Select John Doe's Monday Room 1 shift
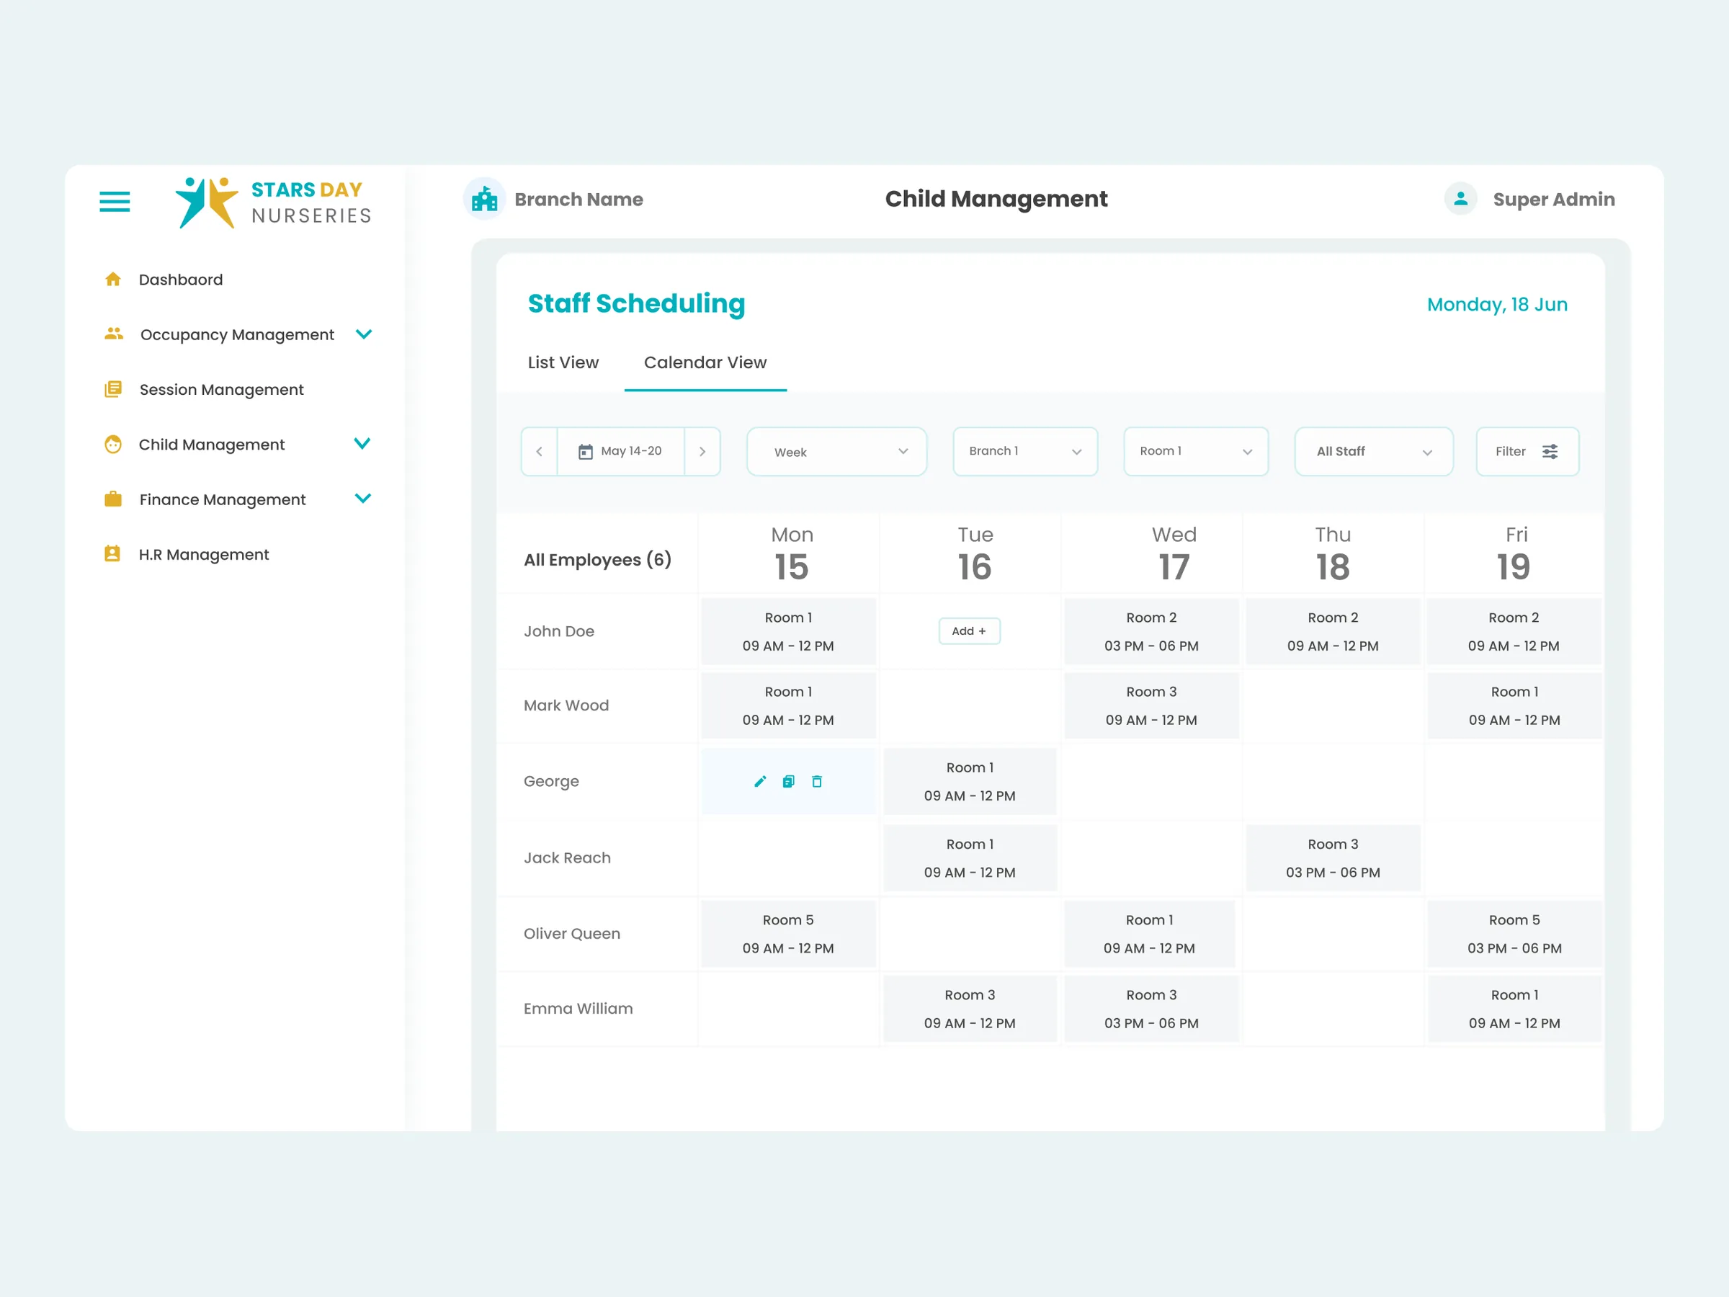Image resolution: width=1729 pixels, height=1297 pixels. [788, 631]
